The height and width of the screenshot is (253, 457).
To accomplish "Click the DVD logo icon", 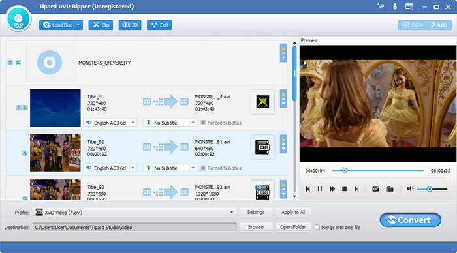I will pyautogui.click(x=18, y=19).
